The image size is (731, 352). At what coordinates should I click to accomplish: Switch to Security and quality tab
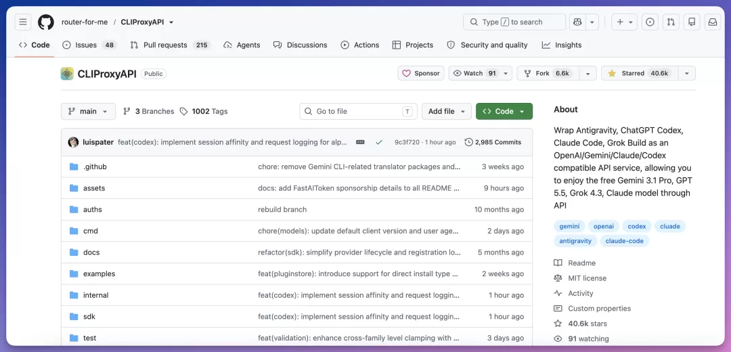(487, 45)
